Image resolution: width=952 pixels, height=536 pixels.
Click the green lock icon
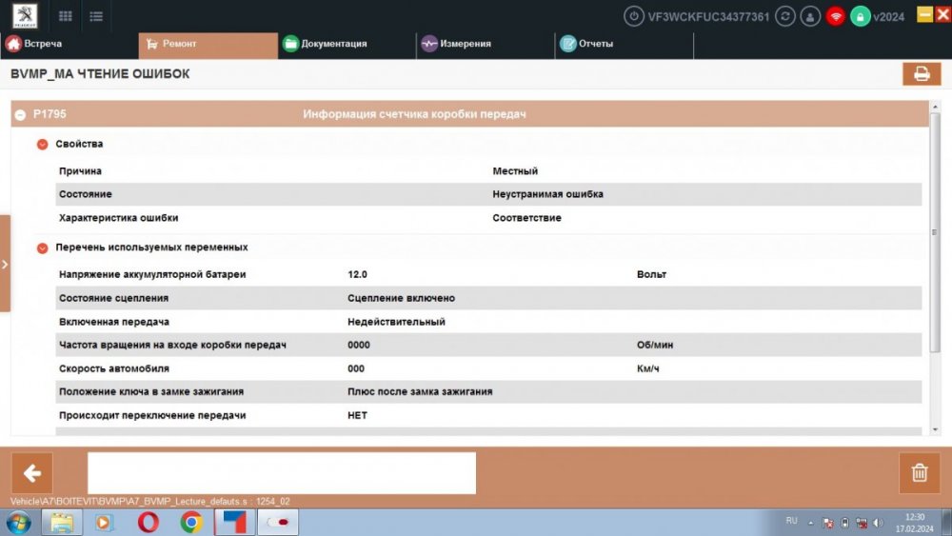[x=860, y=16]
